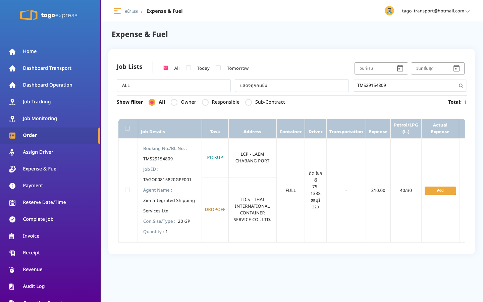Open the account dropdown chevron
This screenshot has width=483, height=302.
[x=468, y=11]
